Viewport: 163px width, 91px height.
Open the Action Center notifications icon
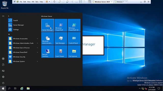159,88
